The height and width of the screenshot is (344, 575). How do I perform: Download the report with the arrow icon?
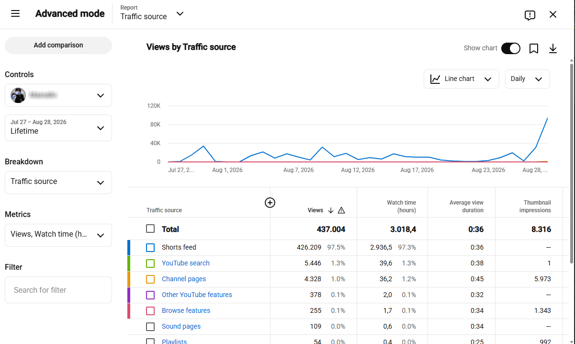[x=553, y=48]
